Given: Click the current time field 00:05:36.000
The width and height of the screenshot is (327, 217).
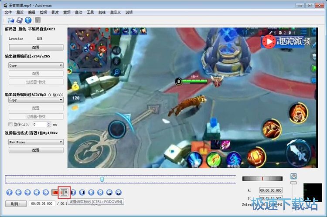Looking at the screenshot, I should (x=42, y=203).
